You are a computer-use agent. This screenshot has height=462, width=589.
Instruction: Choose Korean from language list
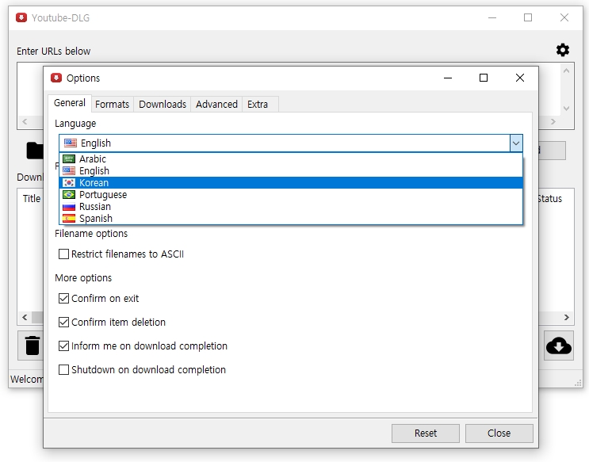pos(291,183)
